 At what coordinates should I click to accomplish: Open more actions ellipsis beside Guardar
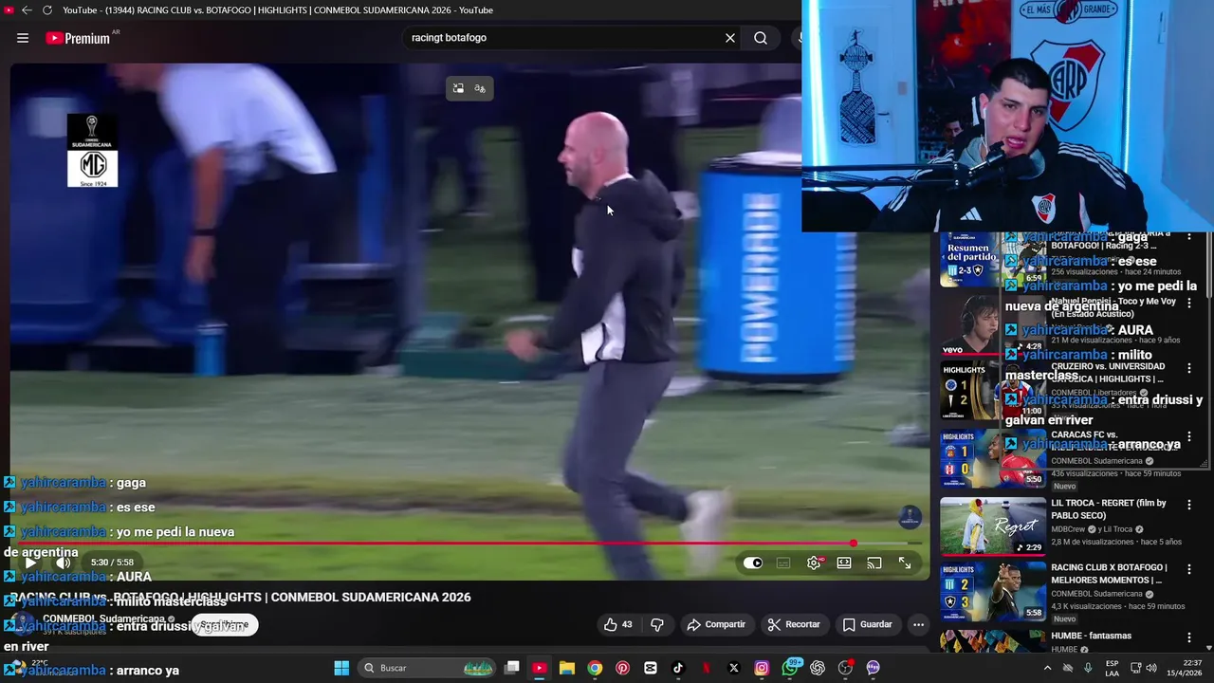(x=918, y=624)
